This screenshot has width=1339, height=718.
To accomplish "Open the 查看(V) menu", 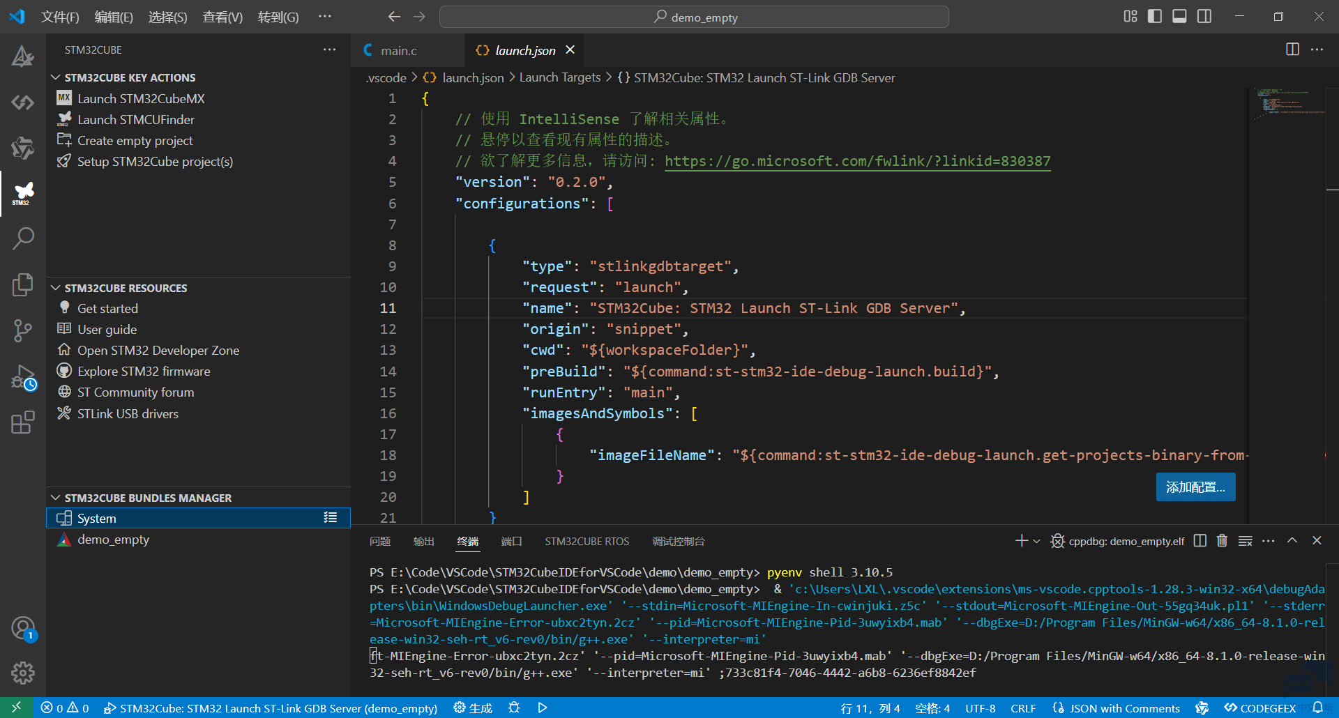I will point(222,17).
